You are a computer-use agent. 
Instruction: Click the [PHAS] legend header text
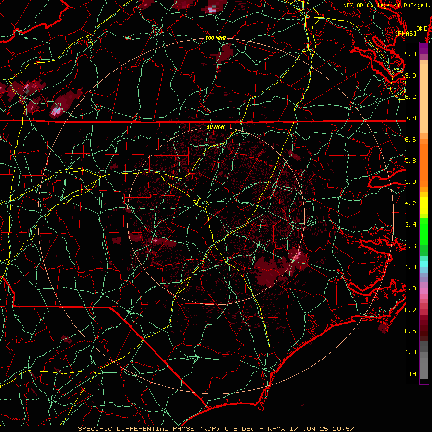point(406,33)
